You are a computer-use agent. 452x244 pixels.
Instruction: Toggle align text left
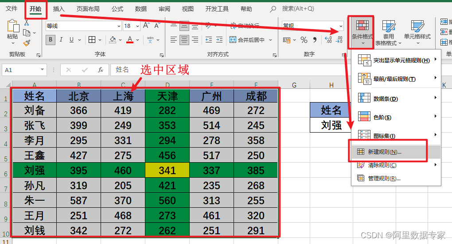(x=174, y=40)
